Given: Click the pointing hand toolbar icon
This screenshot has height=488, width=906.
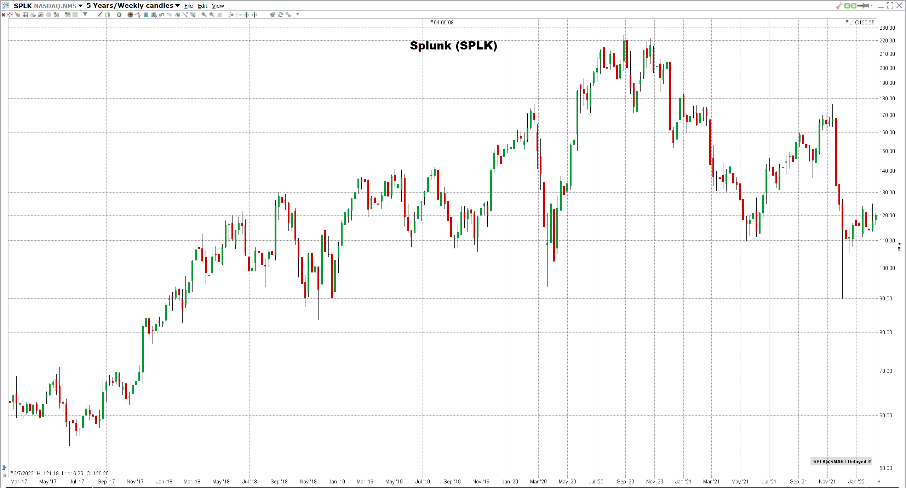Looking at the screenshot, I should click(17, 14).
